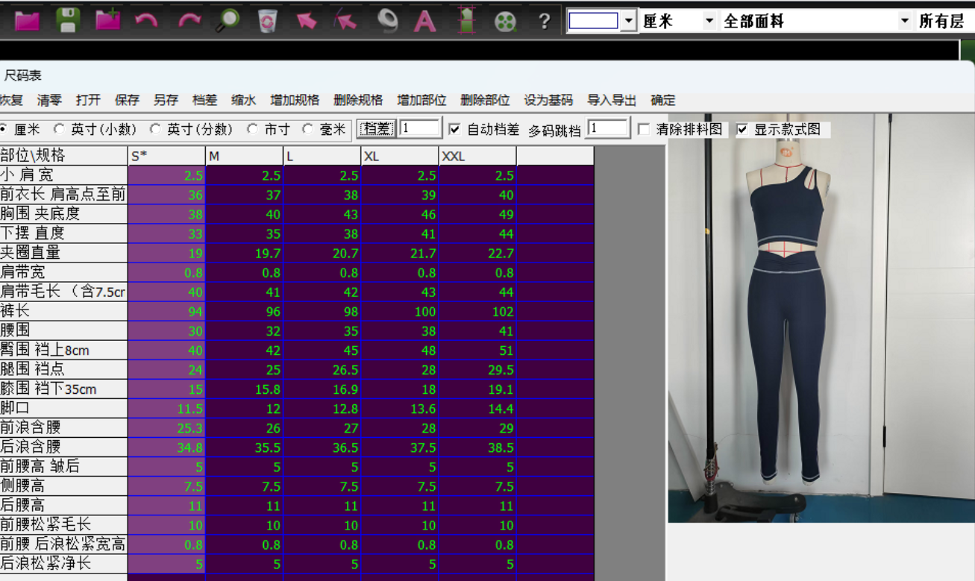Click 增加规格 in the size table menu
Image resolution: width=975 pixels, height=581 pixels.
click(295, 100)
